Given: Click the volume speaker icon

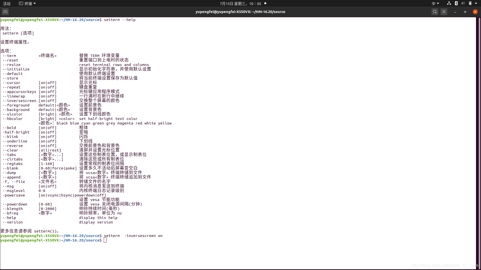Looking at the screenshot, I should tap(463, 3).
